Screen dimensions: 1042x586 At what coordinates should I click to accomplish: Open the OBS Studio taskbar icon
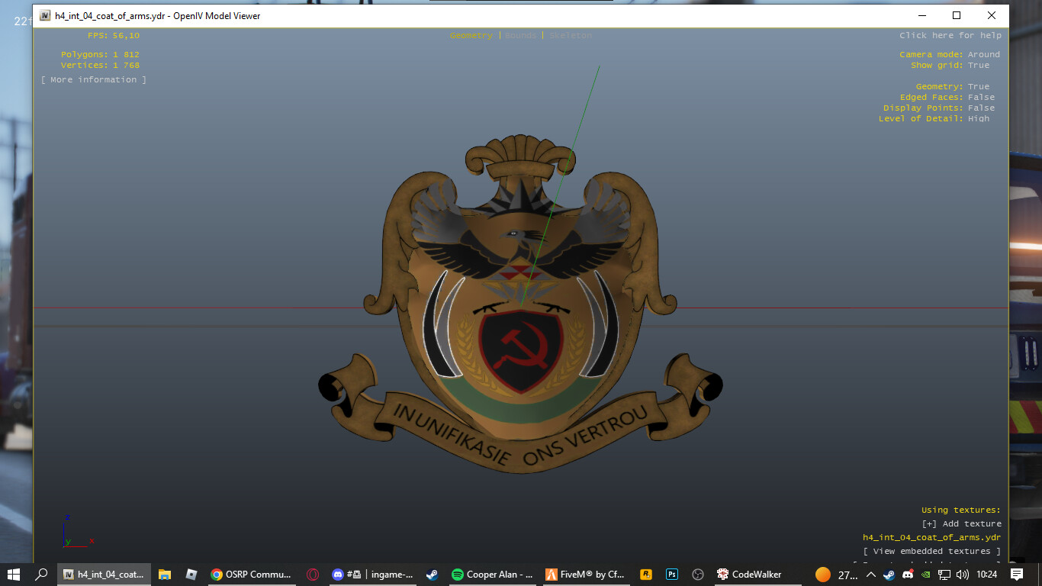coord(697,574)
